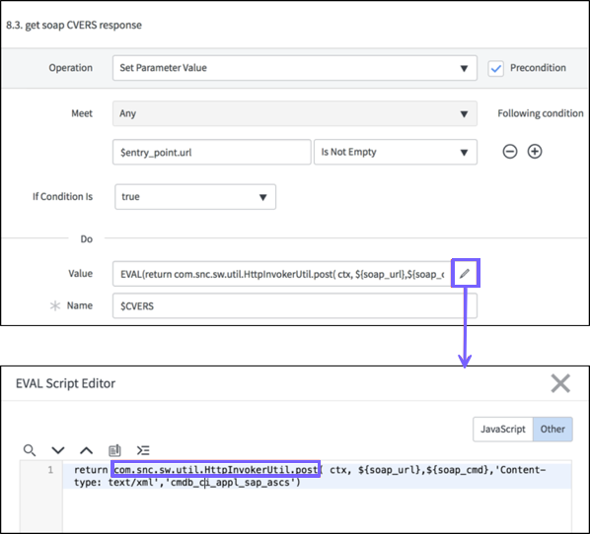590x534 pixels.
Task: Open the Meet Any dropdown
Action: coord(295,113)
